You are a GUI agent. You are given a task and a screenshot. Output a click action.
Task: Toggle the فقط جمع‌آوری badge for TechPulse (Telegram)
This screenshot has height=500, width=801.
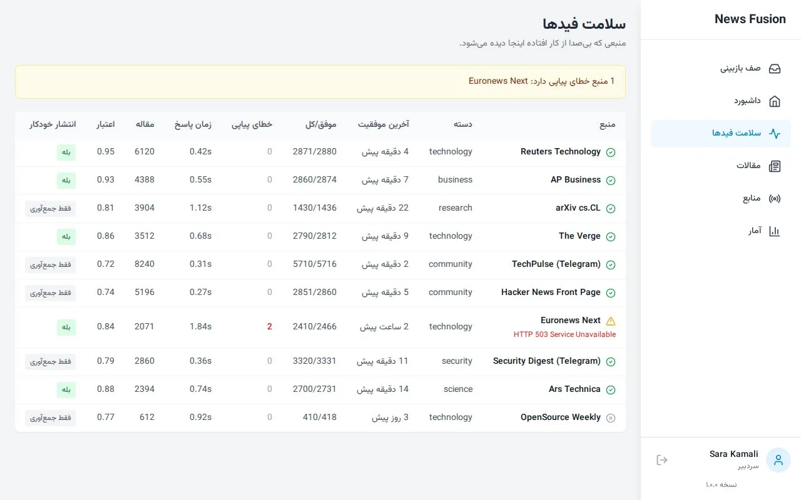[x=51, y=264]
